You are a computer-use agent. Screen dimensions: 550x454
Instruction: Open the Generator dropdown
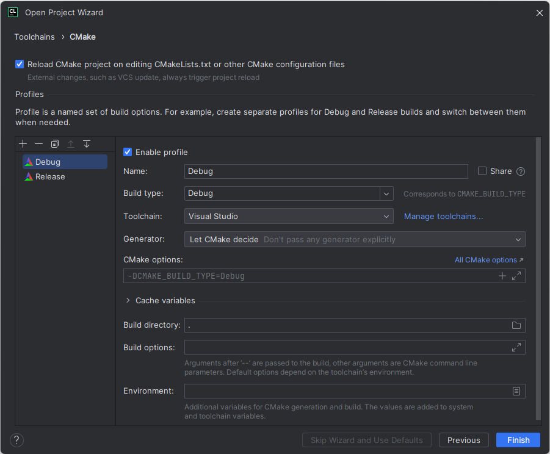[x=518, y=239]
